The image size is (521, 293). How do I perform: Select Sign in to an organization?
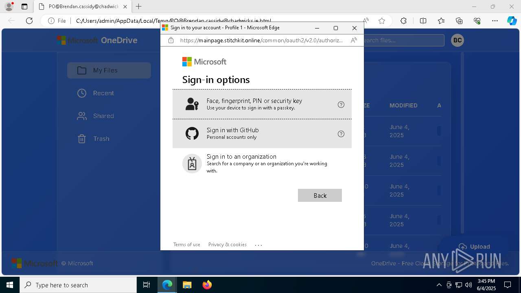[262, 163]
